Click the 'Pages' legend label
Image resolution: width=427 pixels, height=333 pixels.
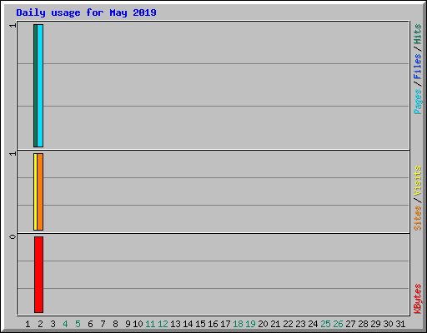(x=418, y=102)
